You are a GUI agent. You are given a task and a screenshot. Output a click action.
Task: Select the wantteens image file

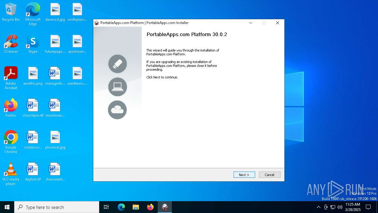click(x=77, y=76)
